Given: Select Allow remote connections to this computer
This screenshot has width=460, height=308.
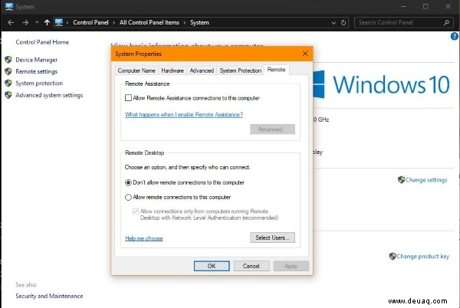Looking at the screenshot, I should [x=128, y=197].
